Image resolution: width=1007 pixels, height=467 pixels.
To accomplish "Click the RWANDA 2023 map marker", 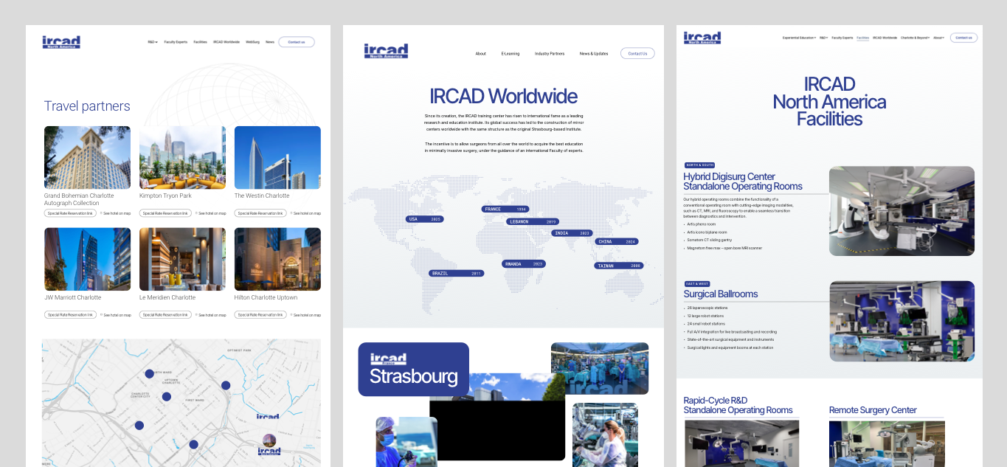I will click(524, 263).
